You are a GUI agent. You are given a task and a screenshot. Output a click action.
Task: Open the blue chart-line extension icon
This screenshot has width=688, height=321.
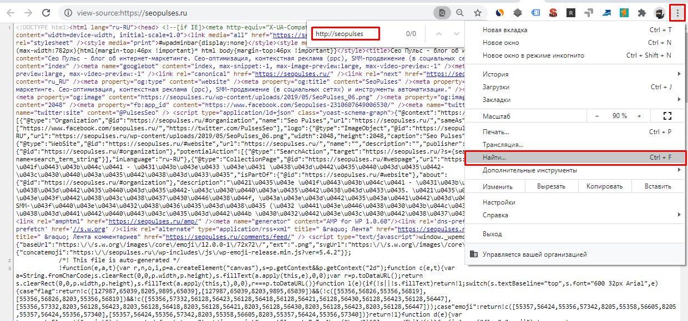(x=606, y=12)
